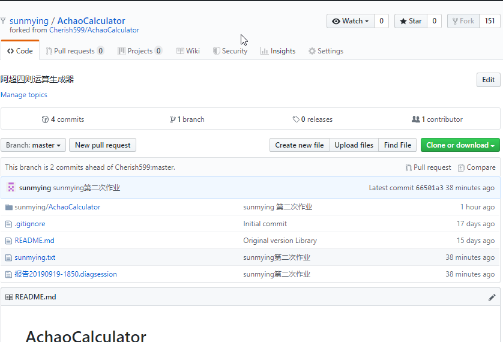Star this repository
503x342 pixels.
pos(411,21)
